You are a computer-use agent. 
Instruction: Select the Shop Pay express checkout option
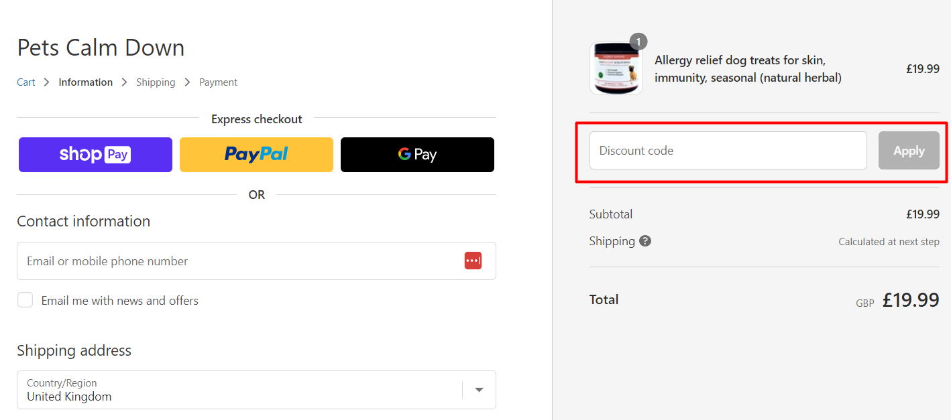click(x=95, y=155)
